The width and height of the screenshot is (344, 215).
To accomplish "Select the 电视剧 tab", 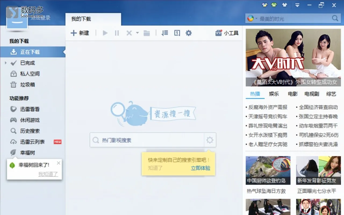I will [x=312, y=94].
